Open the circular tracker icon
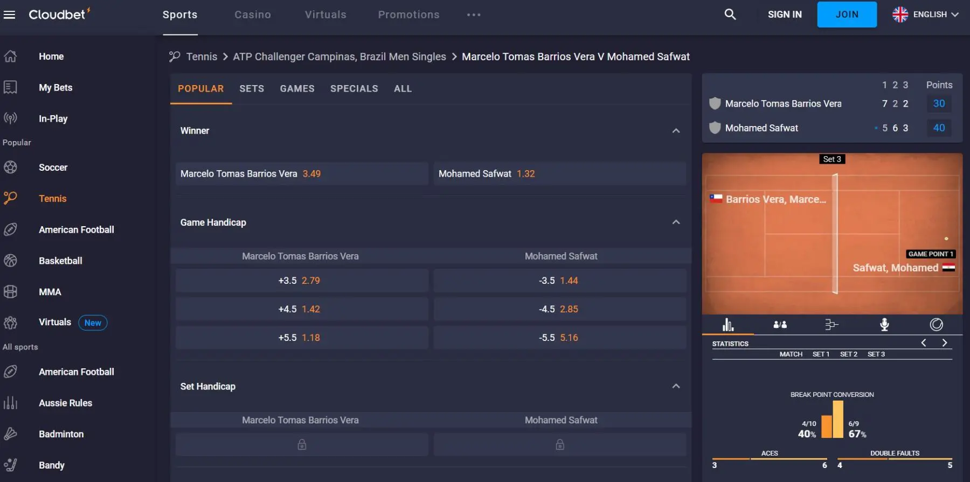This screenshot has height=482, width=970. [x=937, y=324]
